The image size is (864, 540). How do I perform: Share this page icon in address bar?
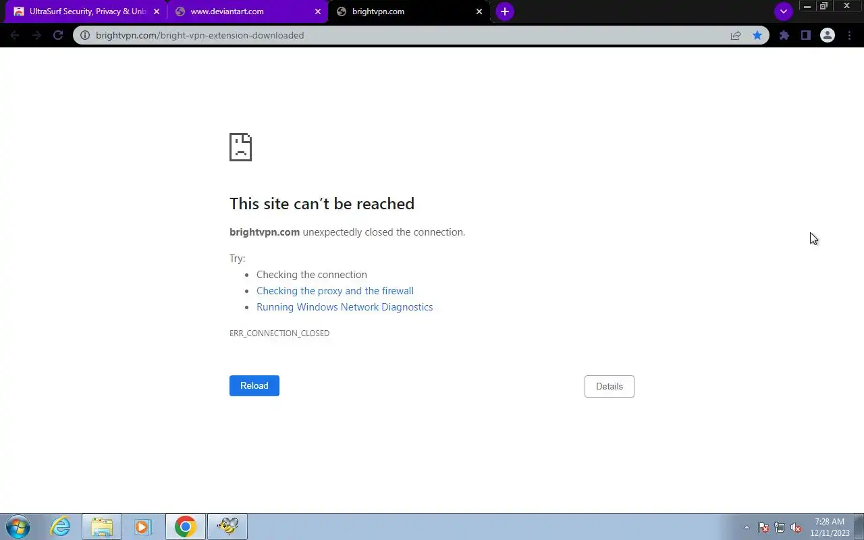[736, 35]
